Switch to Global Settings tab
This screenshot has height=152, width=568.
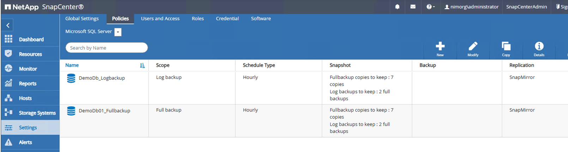82,18
